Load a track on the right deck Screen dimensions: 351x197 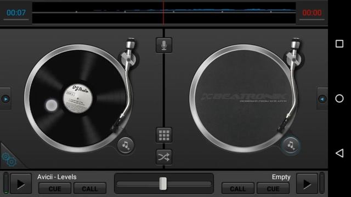click(x=291, y=146)
